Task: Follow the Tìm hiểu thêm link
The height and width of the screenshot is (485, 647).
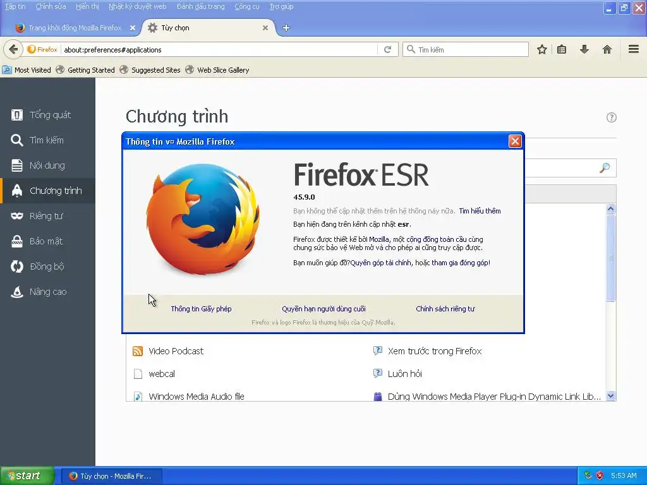Action: click(480, 211)
